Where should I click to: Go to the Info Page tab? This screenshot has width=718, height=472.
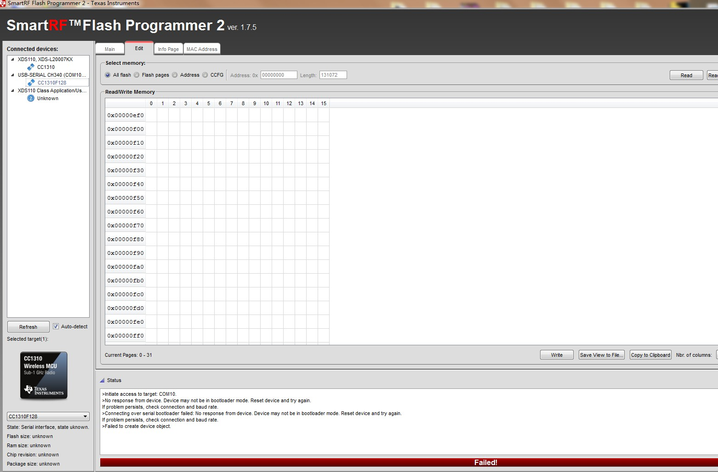coord(168,49)
